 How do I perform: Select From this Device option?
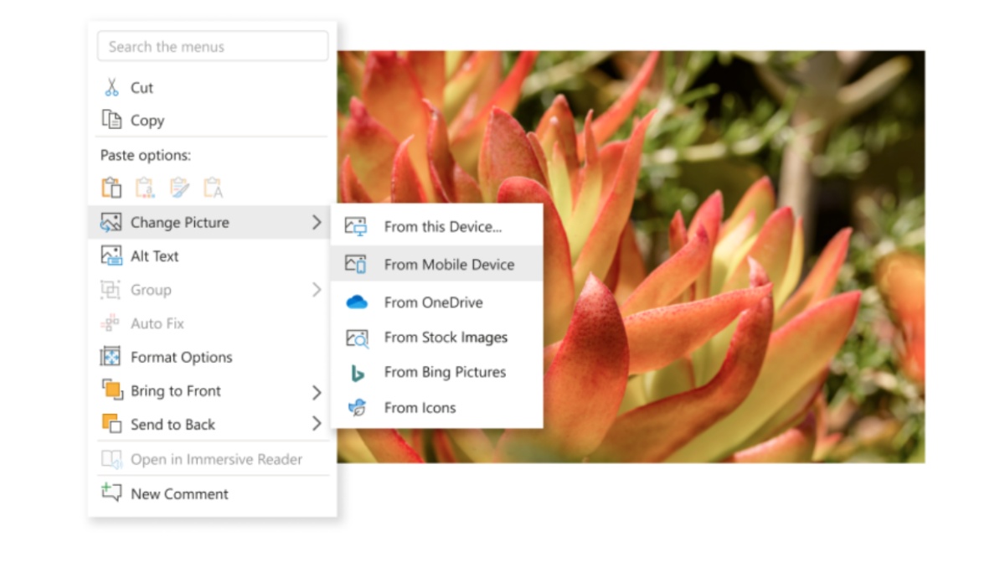(x=442, y=226)
